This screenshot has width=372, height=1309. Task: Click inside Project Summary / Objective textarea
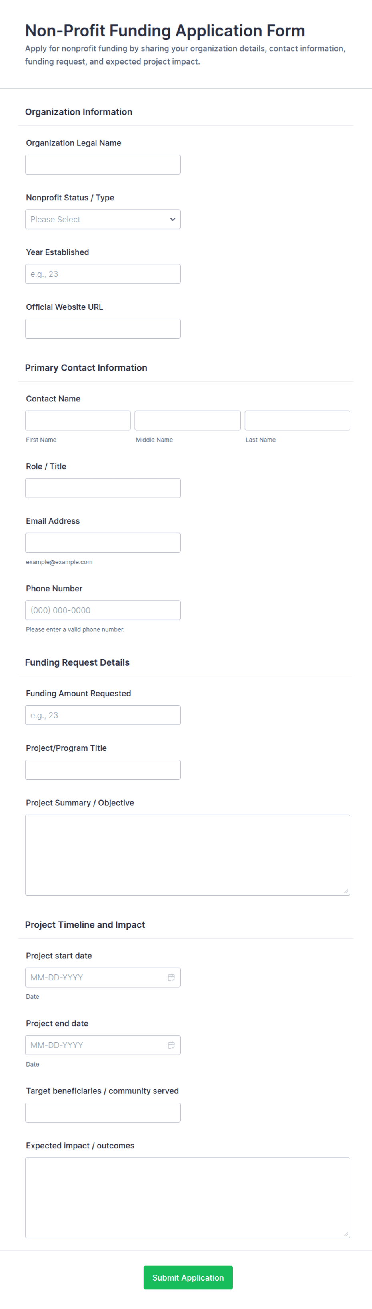coord(187,855)
